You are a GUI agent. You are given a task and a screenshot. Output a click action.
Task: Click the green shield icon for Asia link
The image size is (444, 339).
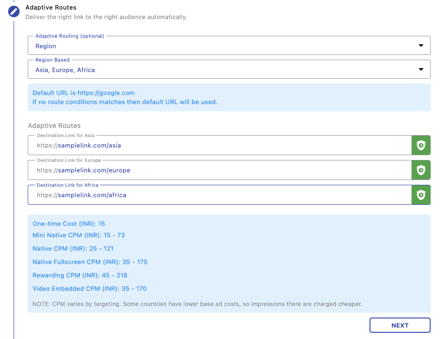[421, 145]
